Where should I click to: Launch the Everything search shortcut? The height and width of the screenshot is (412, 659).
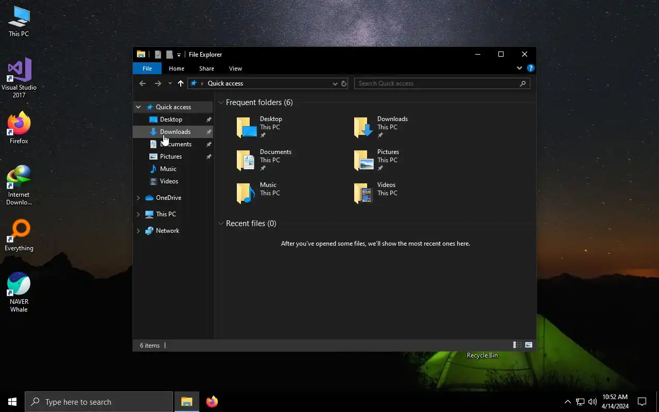19,236
